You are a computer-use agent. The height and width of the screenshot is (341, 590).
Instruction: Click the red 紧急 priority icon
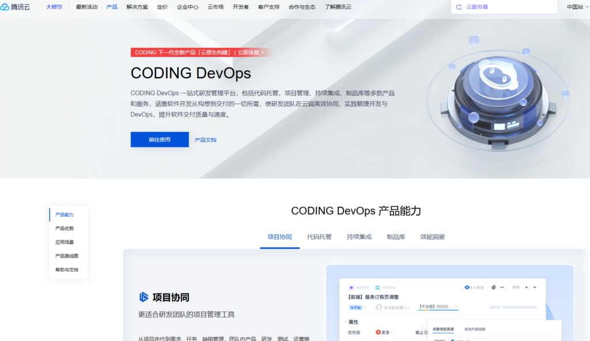coord(378,332)
